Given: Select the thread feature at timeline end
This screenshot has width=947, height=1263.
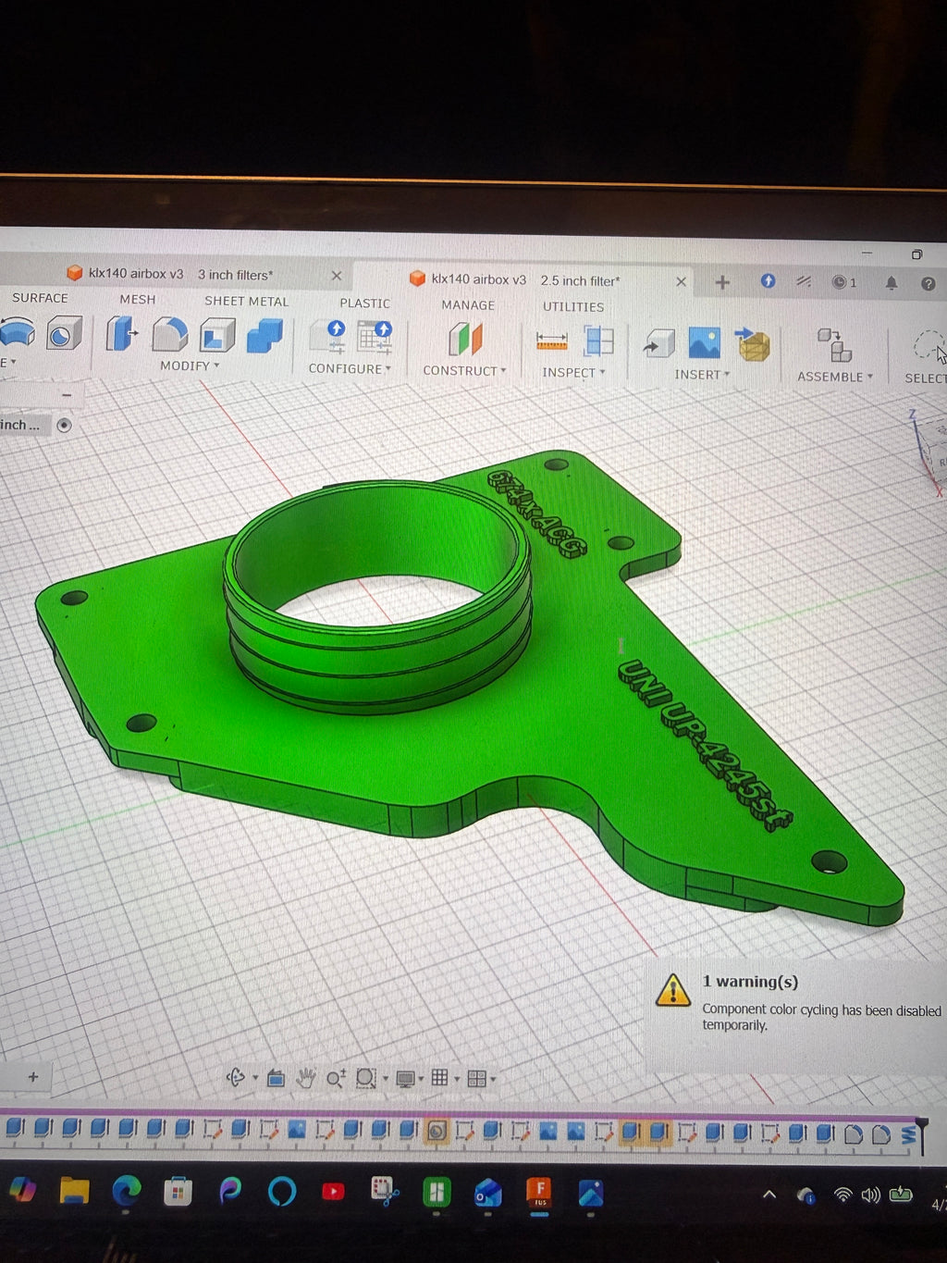Looking at the screenshot, I should click(908, 1134).
